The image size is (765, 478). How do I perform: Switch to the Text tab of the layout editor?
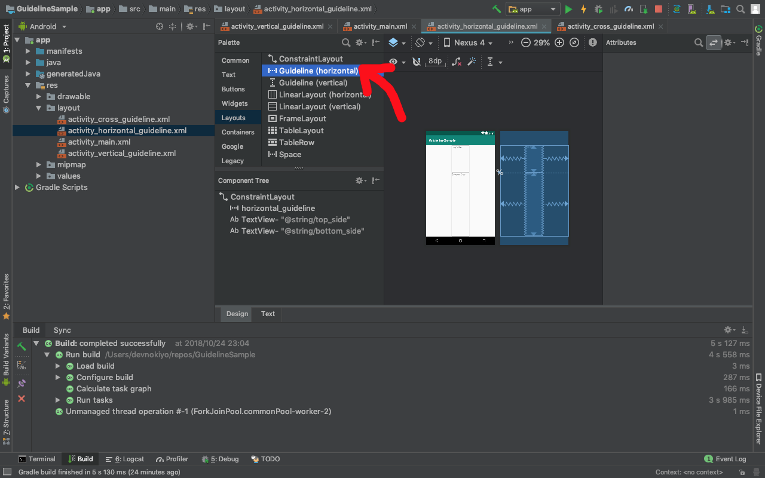pyautogui.click(x=267, y=314)
